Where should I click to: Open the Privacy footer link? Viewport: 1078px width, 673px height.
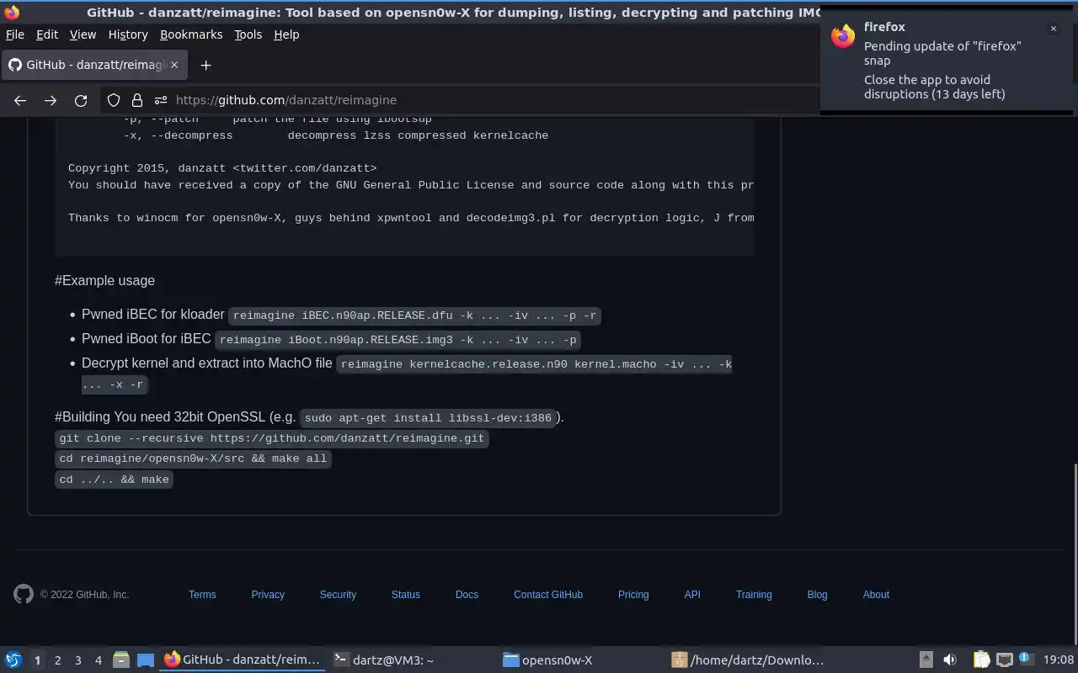[x=268, y=594]
